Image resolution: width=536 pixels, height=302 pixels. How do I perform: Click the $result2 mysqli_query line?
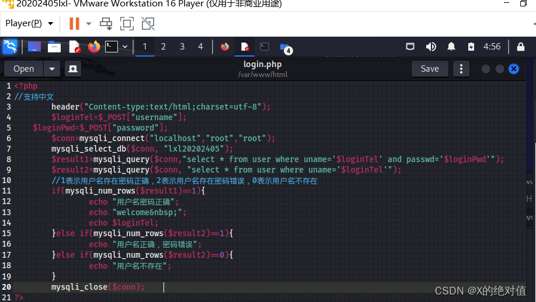(227, 170)
